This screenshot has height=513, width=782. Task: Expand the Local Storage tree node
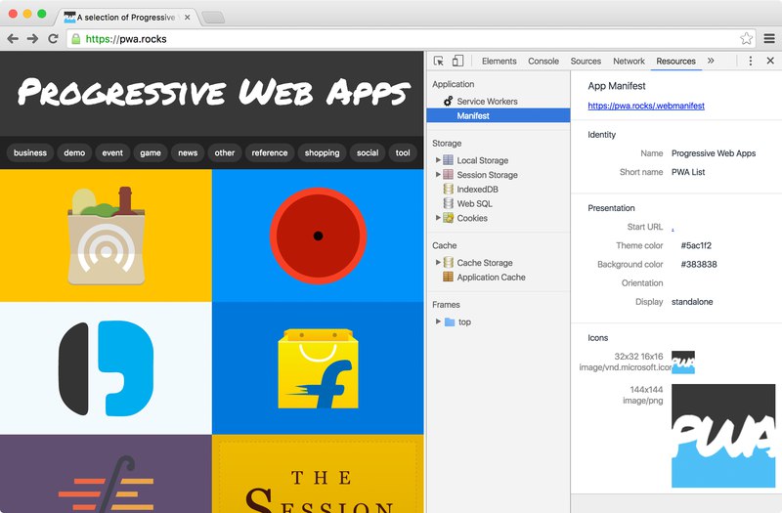click(x=438, y=160)
